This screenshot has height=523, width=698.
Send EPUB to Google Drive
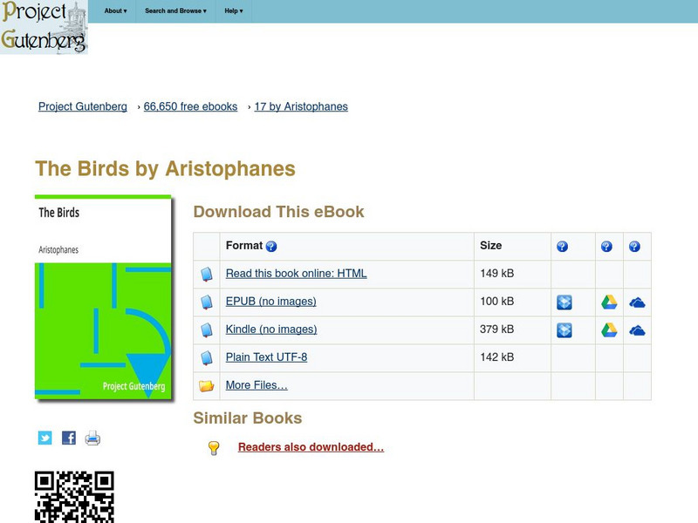[609, 302]
